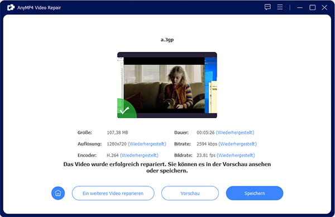Click the Encoder label

pos(87,155)
